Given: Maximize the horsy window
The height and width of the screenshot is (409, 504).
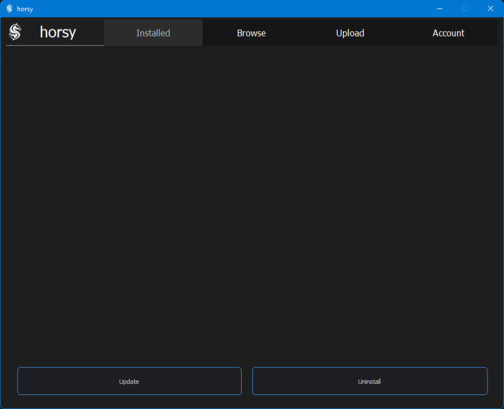Looking at the screenshot, I should 465,9.
